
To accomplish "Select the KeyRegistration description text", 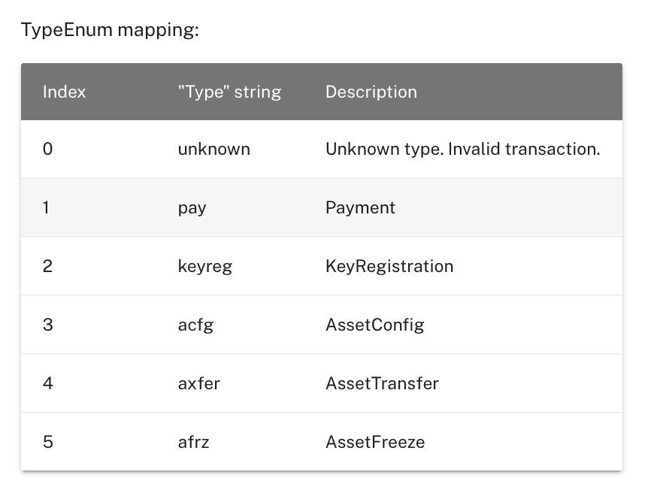I will 389,266.
